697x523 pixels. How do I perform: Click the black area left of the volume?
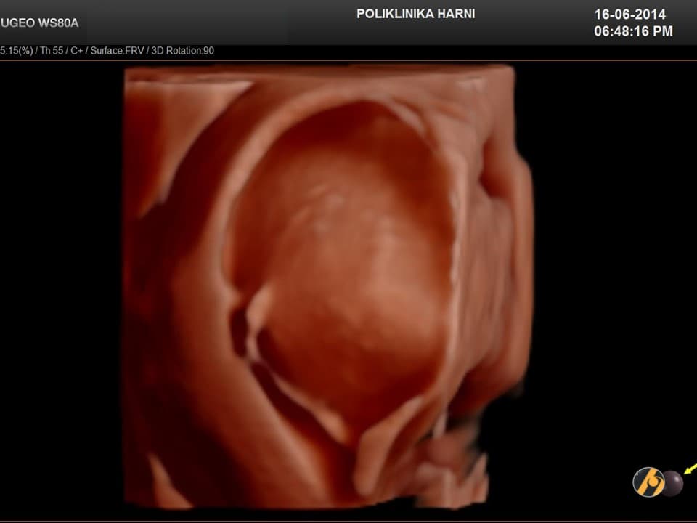[x=62, y=291]
